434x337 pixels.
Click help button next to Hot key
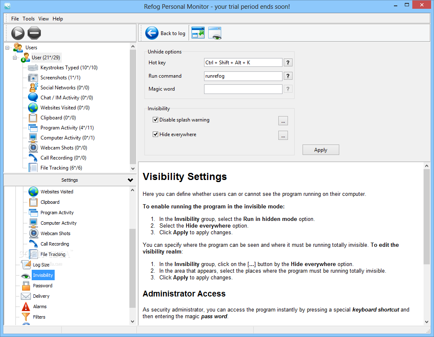tap(288, 63)
